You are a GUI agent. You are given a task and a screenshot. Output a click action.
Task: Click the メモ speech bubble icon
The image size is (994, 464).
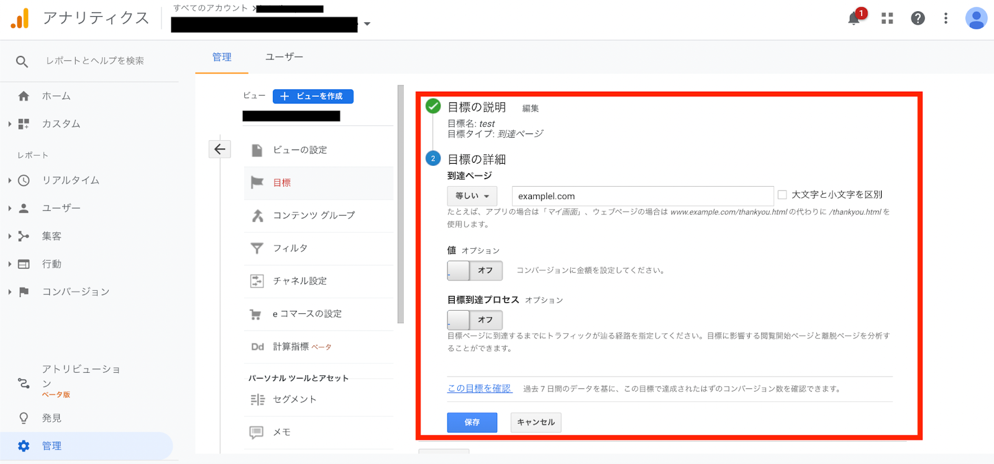click(256, 432)
